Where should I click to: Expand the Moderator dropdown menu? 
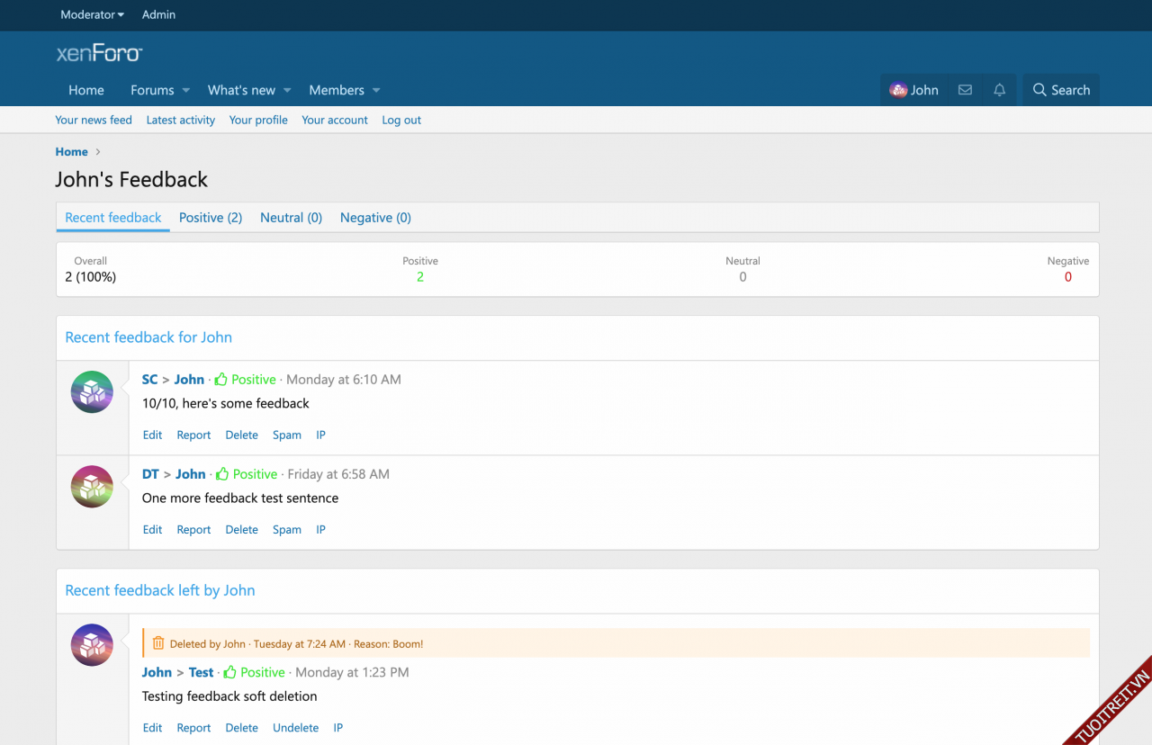[x=92, y=14]
